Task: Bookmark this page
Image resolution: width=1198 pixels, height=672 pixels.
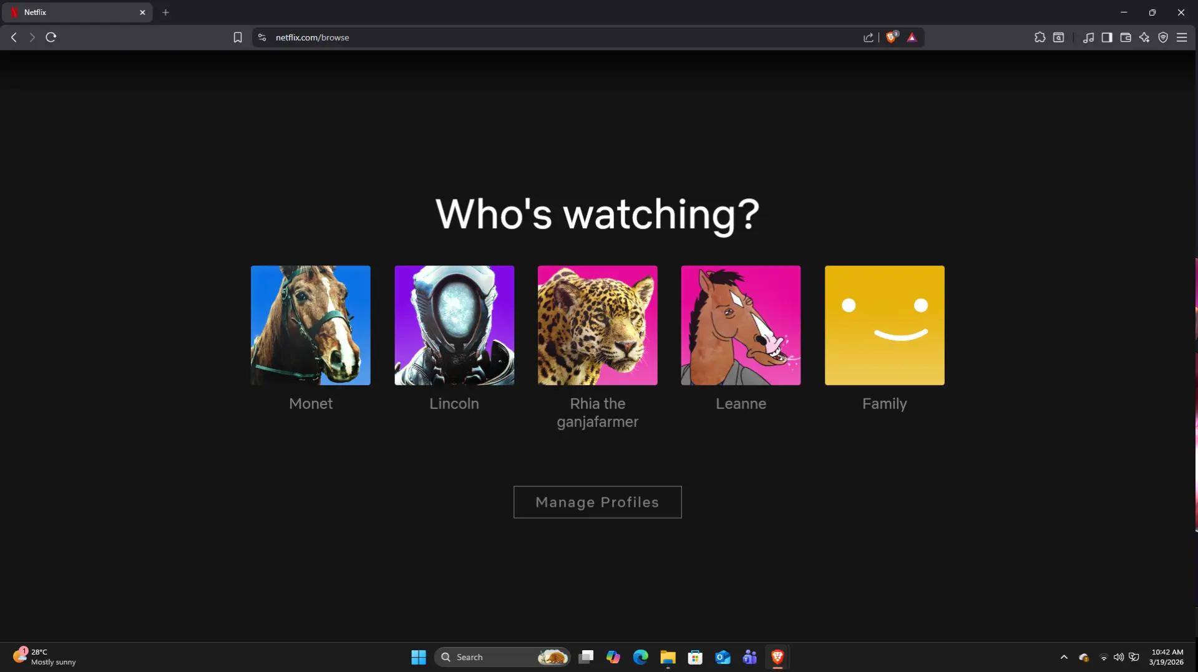Action: [x=238, y=37]
